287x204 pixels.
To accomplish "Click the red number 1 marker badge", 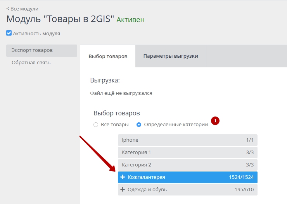I will tap(215, 120).
